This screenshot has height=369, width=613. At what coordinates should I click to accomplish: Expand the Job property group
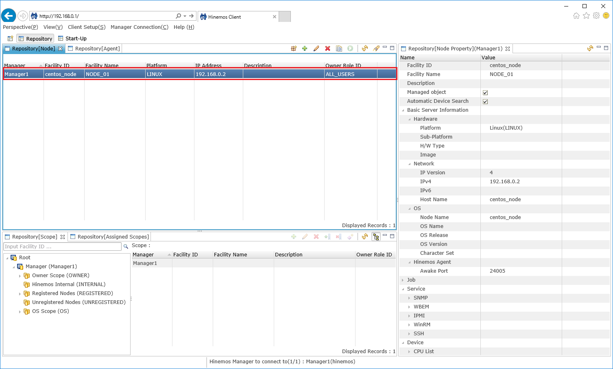click(403, 280)
